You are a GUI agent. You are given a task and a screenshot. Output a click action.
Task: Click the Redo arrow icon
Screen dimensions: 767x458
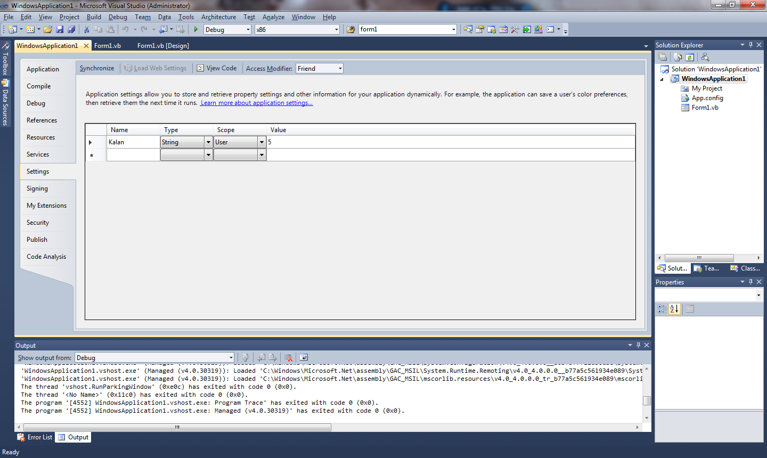144,29
